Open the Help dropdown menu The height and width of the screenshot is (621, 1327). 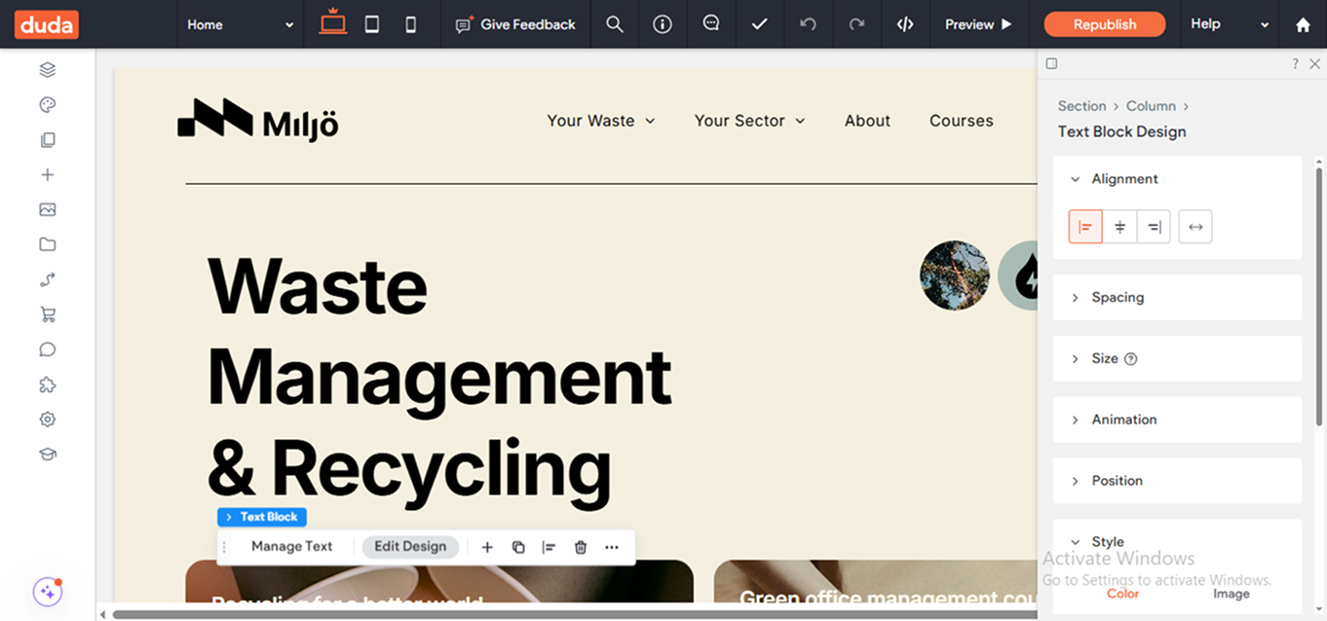(x=1231, y=24)
